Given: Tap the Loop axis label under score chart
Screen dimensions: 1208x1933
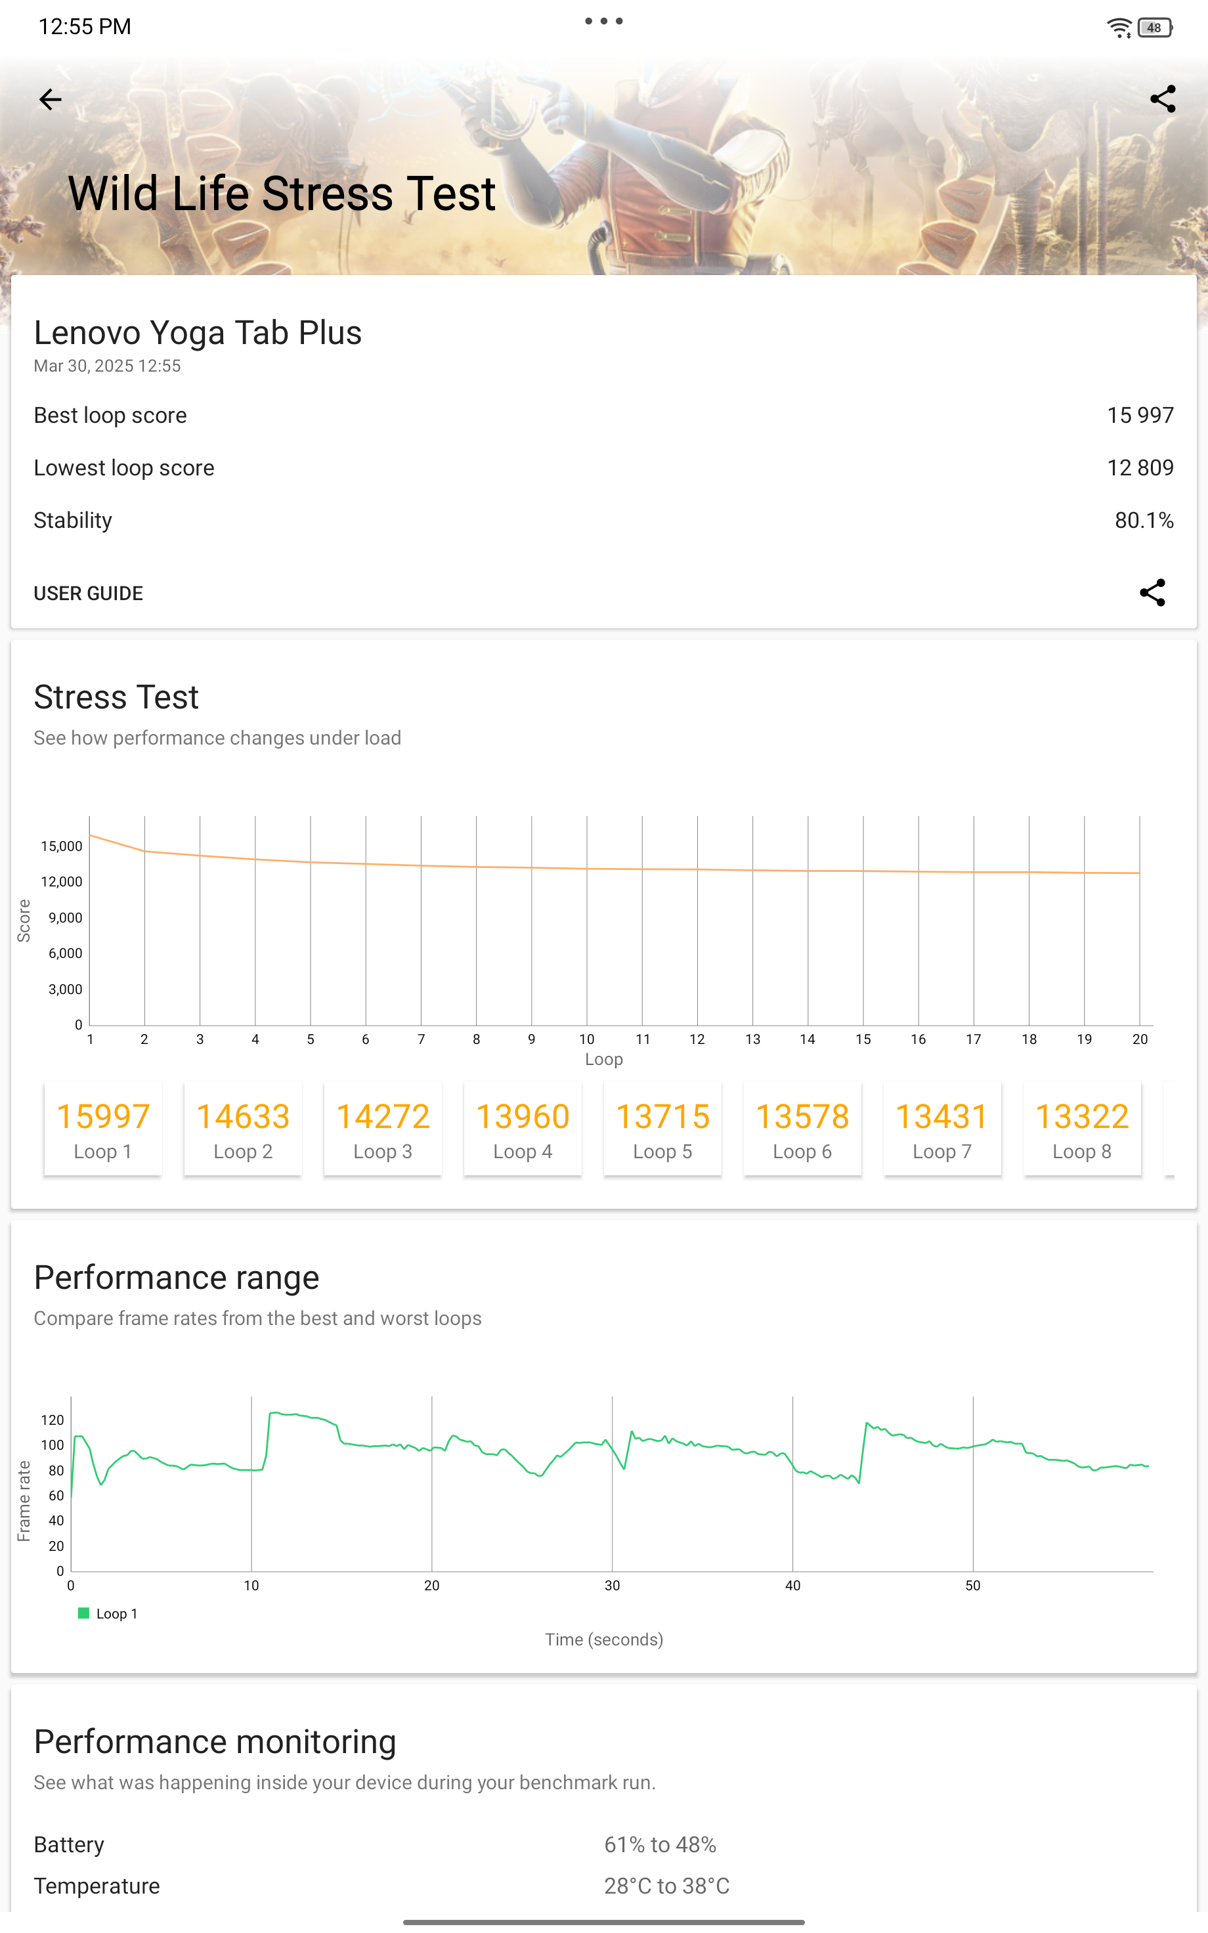Looking at the screenshot, I should click(603, 1059).
